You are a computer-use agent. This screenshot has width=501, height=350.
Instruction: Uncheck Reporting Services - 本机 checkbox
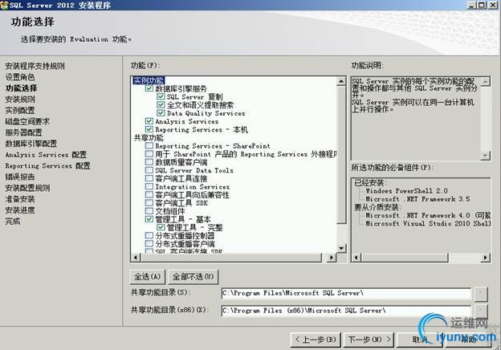tap(149, 129)
